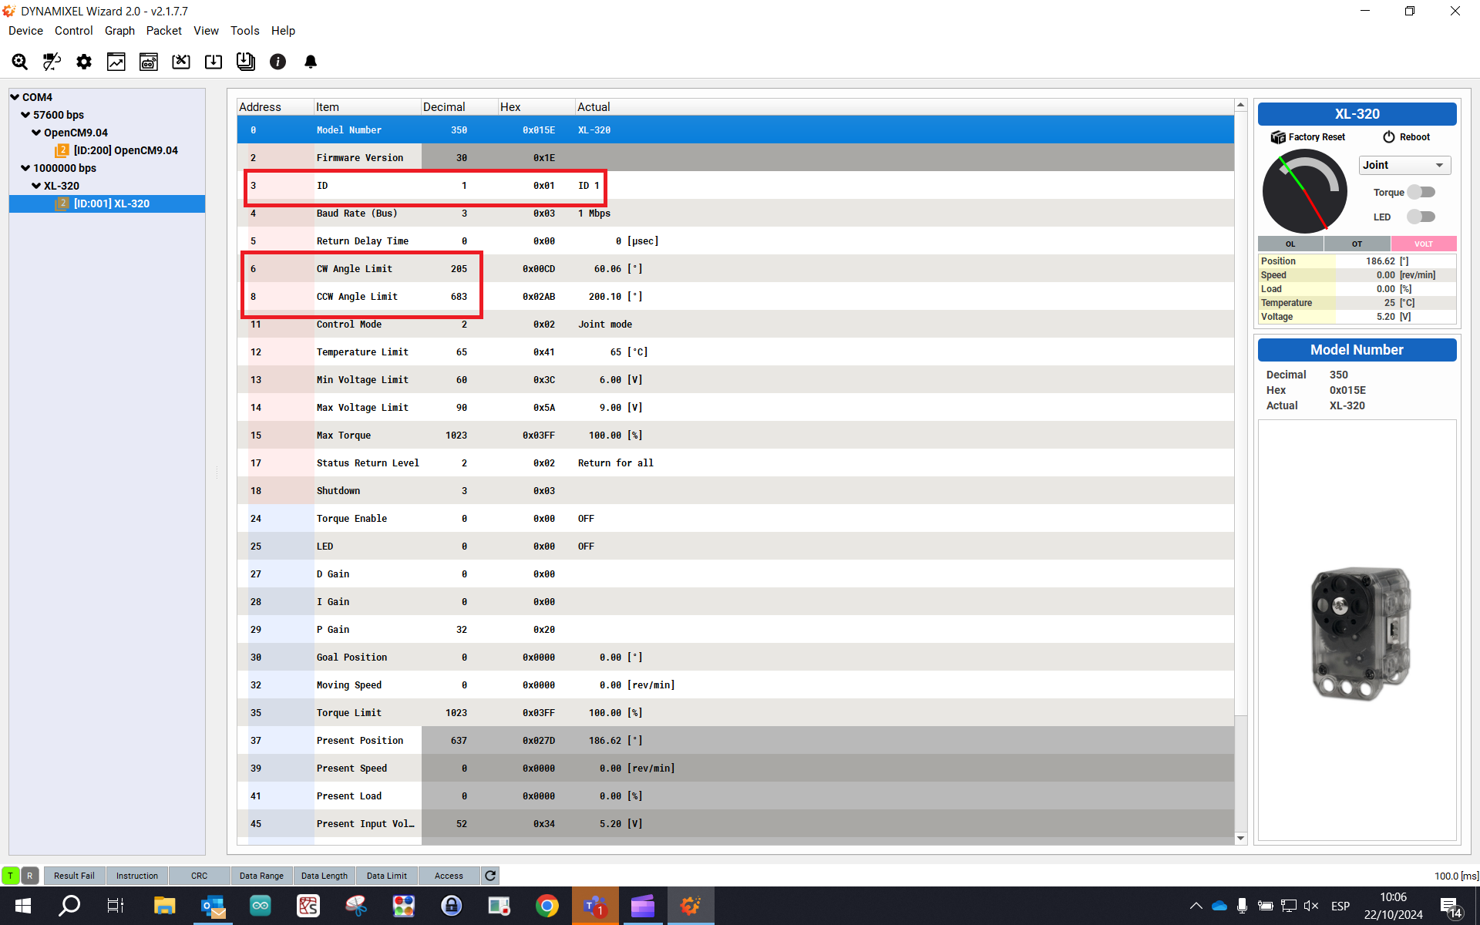The width and height of the screenshot is (1480, 925).
Task: Click the position dial gauge
Action: pyautogui.click(x=1304, y=191)
